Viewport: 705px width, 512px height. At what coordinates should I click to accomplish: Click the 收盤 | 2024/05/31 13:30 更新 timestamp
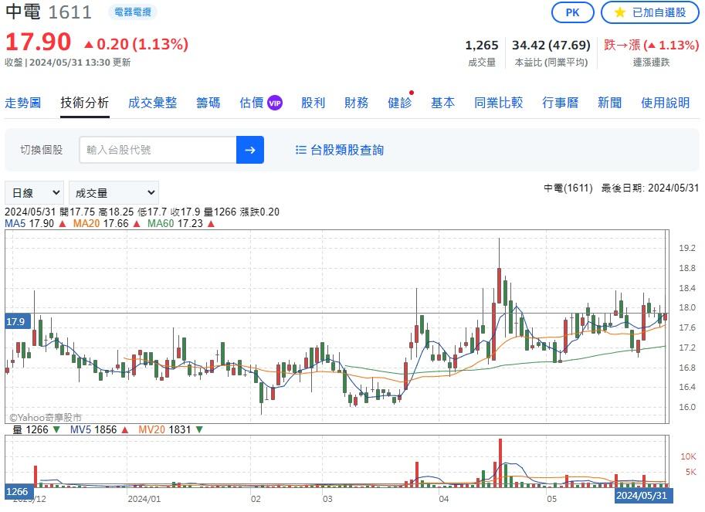pyautogui.click(x=68, y=62)
